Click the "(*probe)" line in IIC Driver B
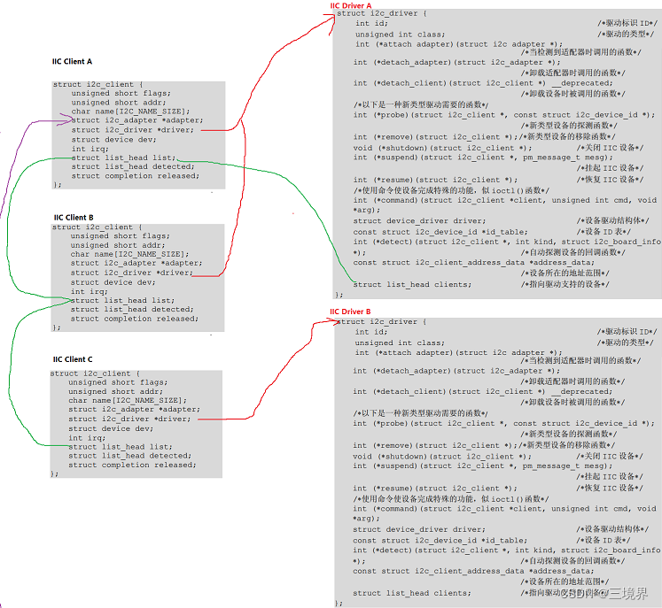The height and width of the screenshot is (608, 662). tap(503, 423)
